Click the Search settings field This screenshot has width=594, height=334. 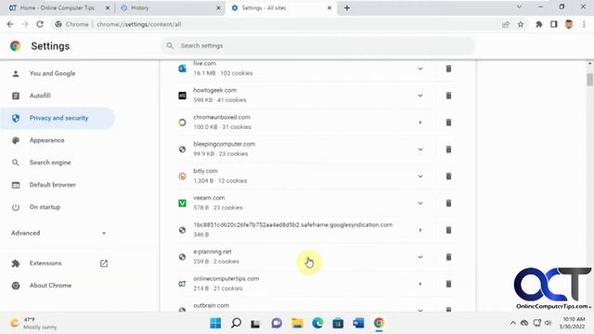318,45
